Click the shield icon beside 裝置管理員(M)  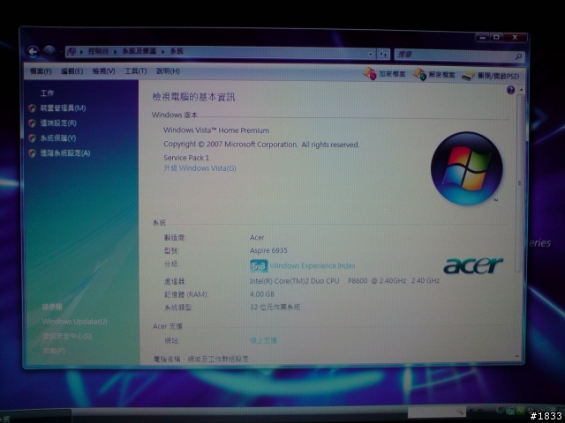(33, 108)
